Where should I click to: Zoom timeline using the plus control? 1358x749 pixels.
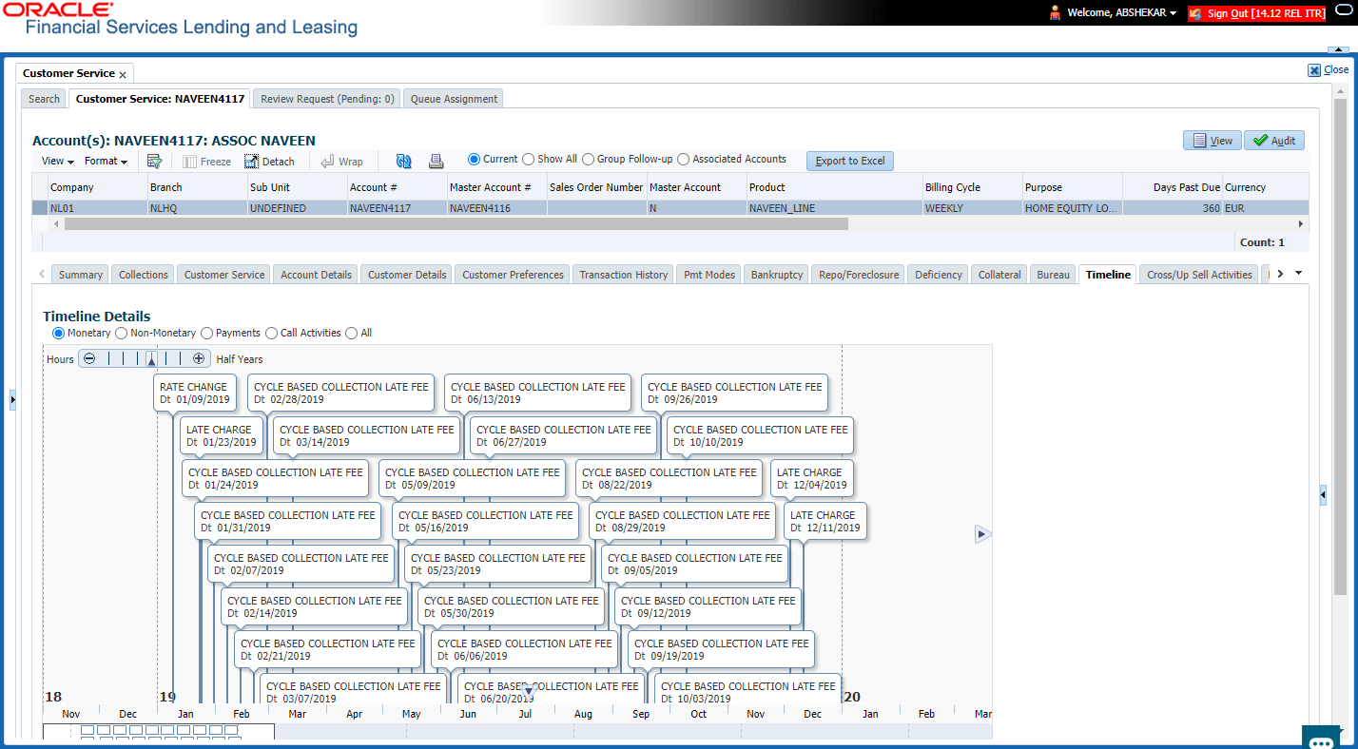pyautogui.click(x=199, y=358)
